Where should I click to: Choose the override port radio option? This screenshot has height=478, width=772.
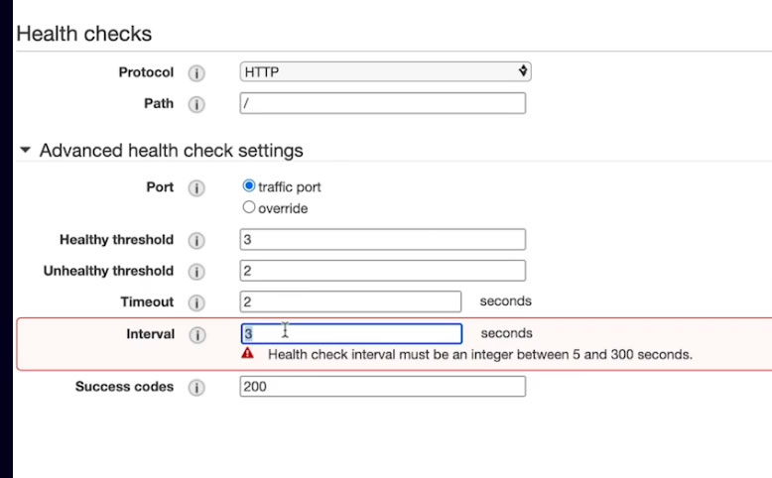point(249,208)
